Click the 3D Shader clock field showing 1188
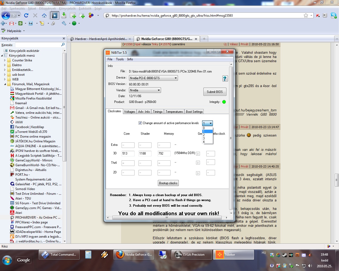 pos(145,153)
